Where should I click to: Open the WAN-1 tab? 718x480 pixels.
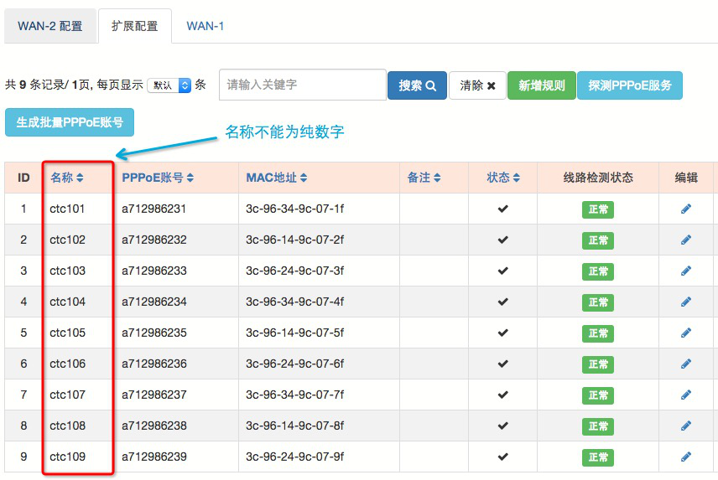click(205, 26)
